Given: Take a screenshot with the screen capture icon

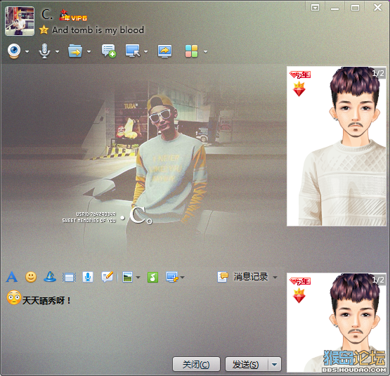Looking at the screenshot, I should point(172,277).
